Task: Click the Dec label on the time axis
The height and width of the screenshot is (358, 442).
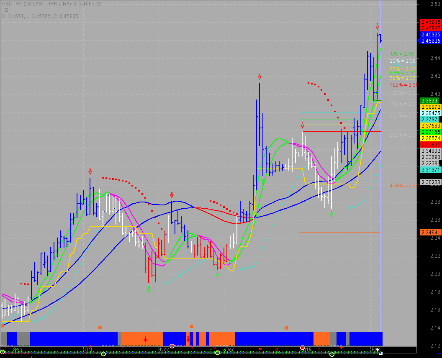Action: coord(229,349)
